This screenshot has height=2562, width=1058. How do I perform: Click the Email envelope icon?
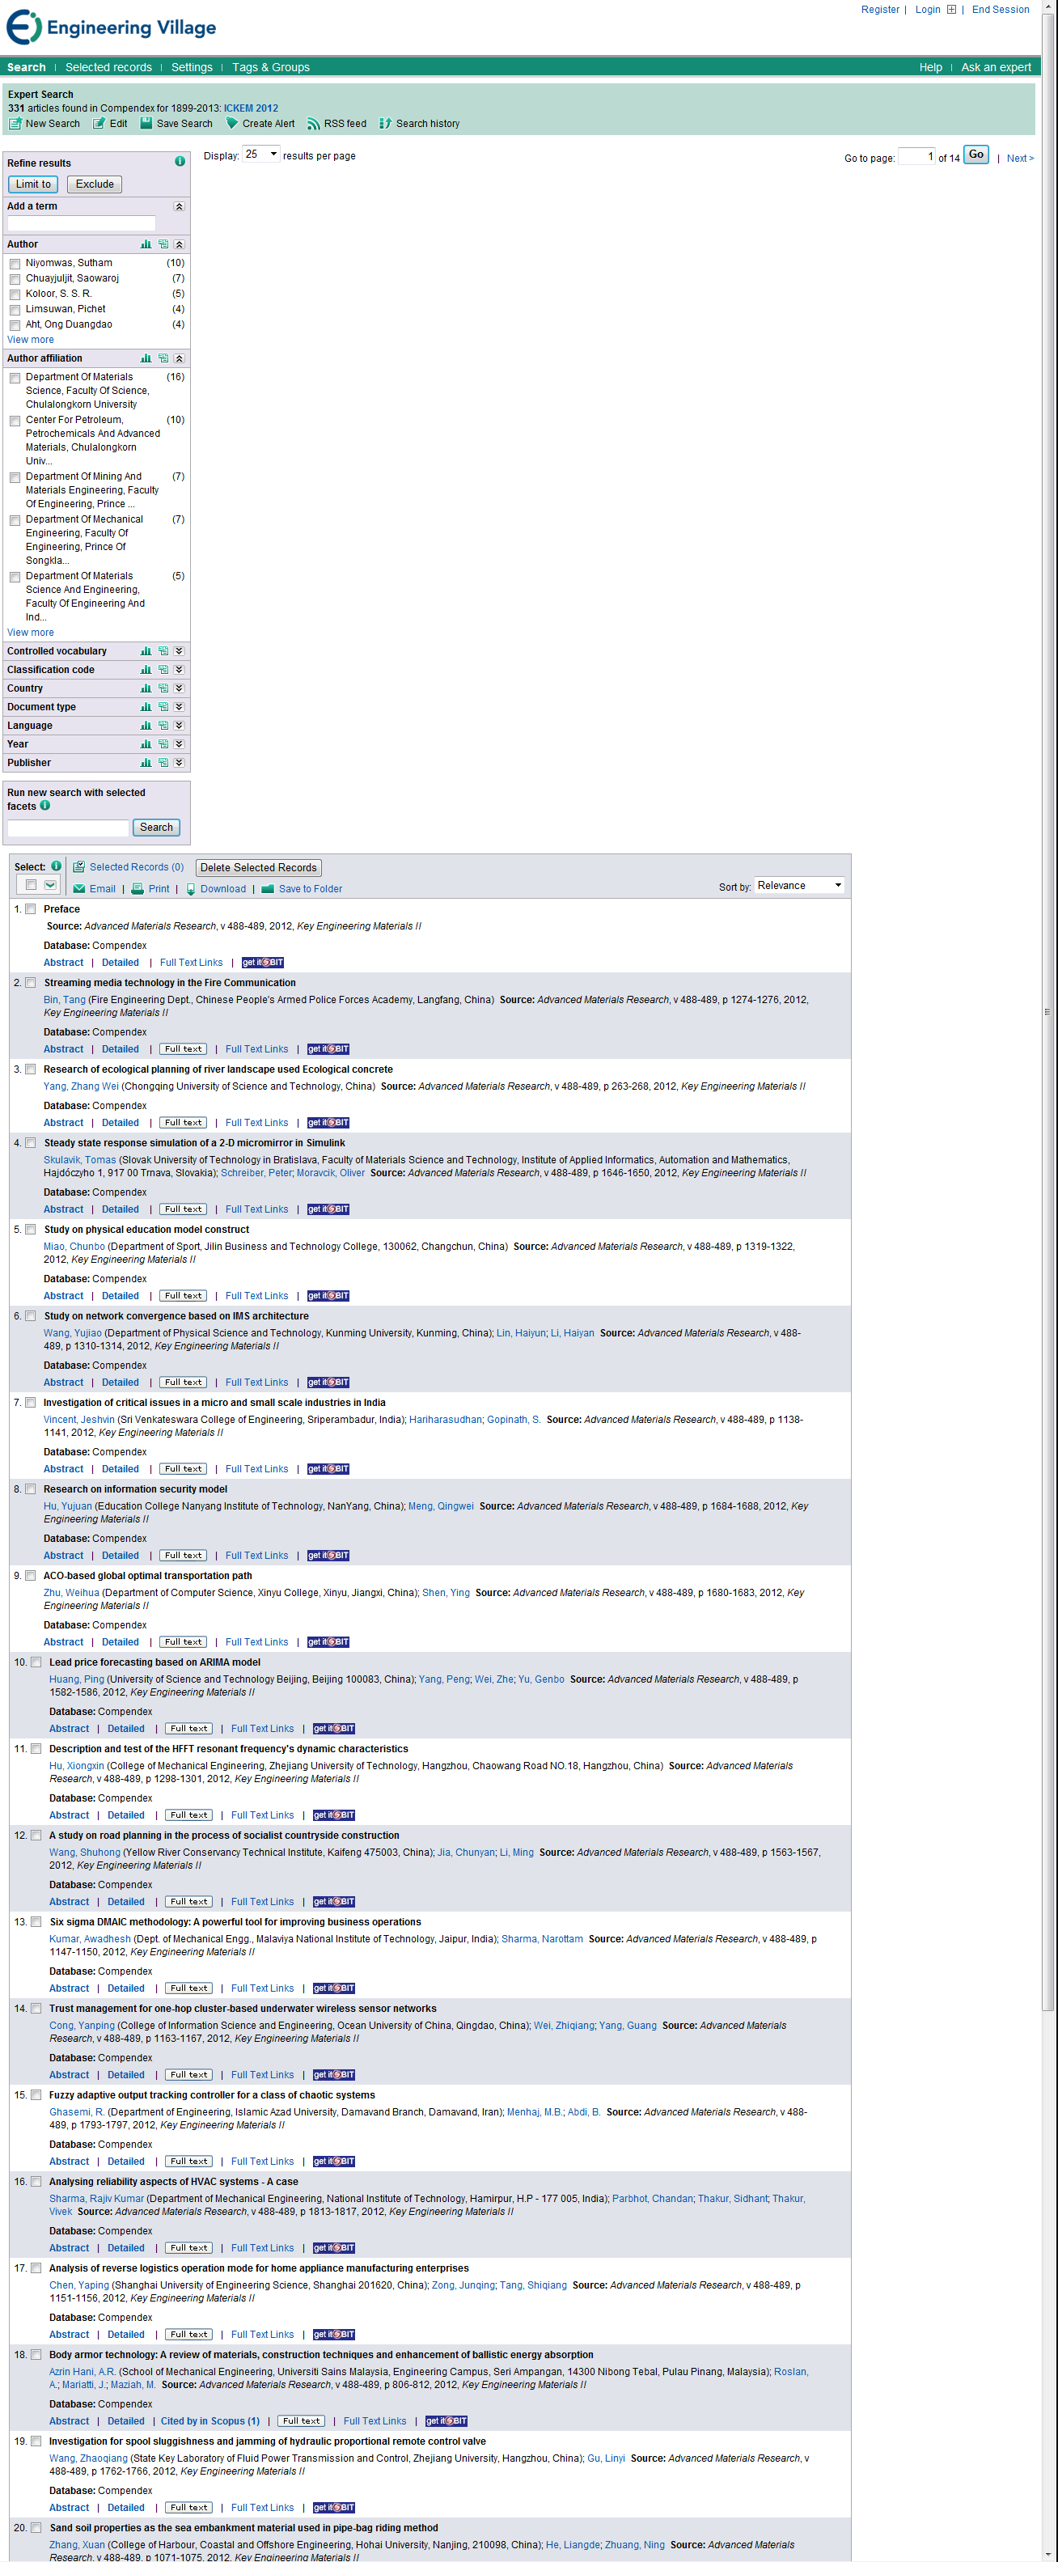79,889
